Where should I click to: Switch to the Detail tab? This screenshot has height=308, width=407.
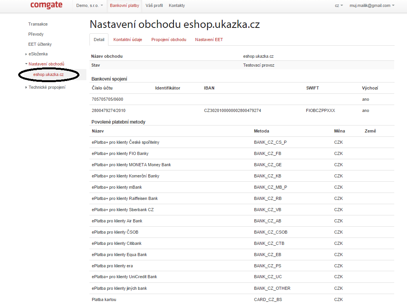click(x=99, y=40)
